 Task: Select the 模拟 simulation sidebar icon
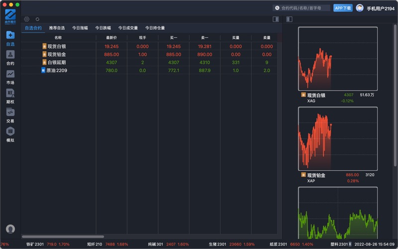click(10, 134)
